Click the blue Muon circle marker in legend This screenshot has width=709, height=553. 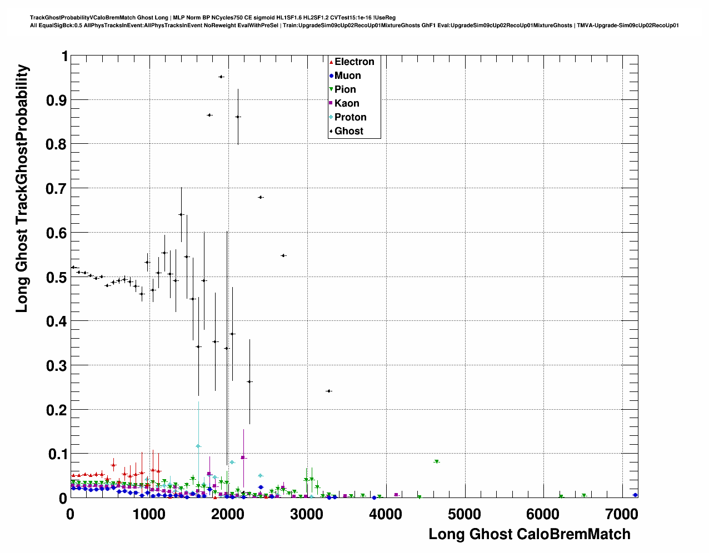[x=331, y=76]
